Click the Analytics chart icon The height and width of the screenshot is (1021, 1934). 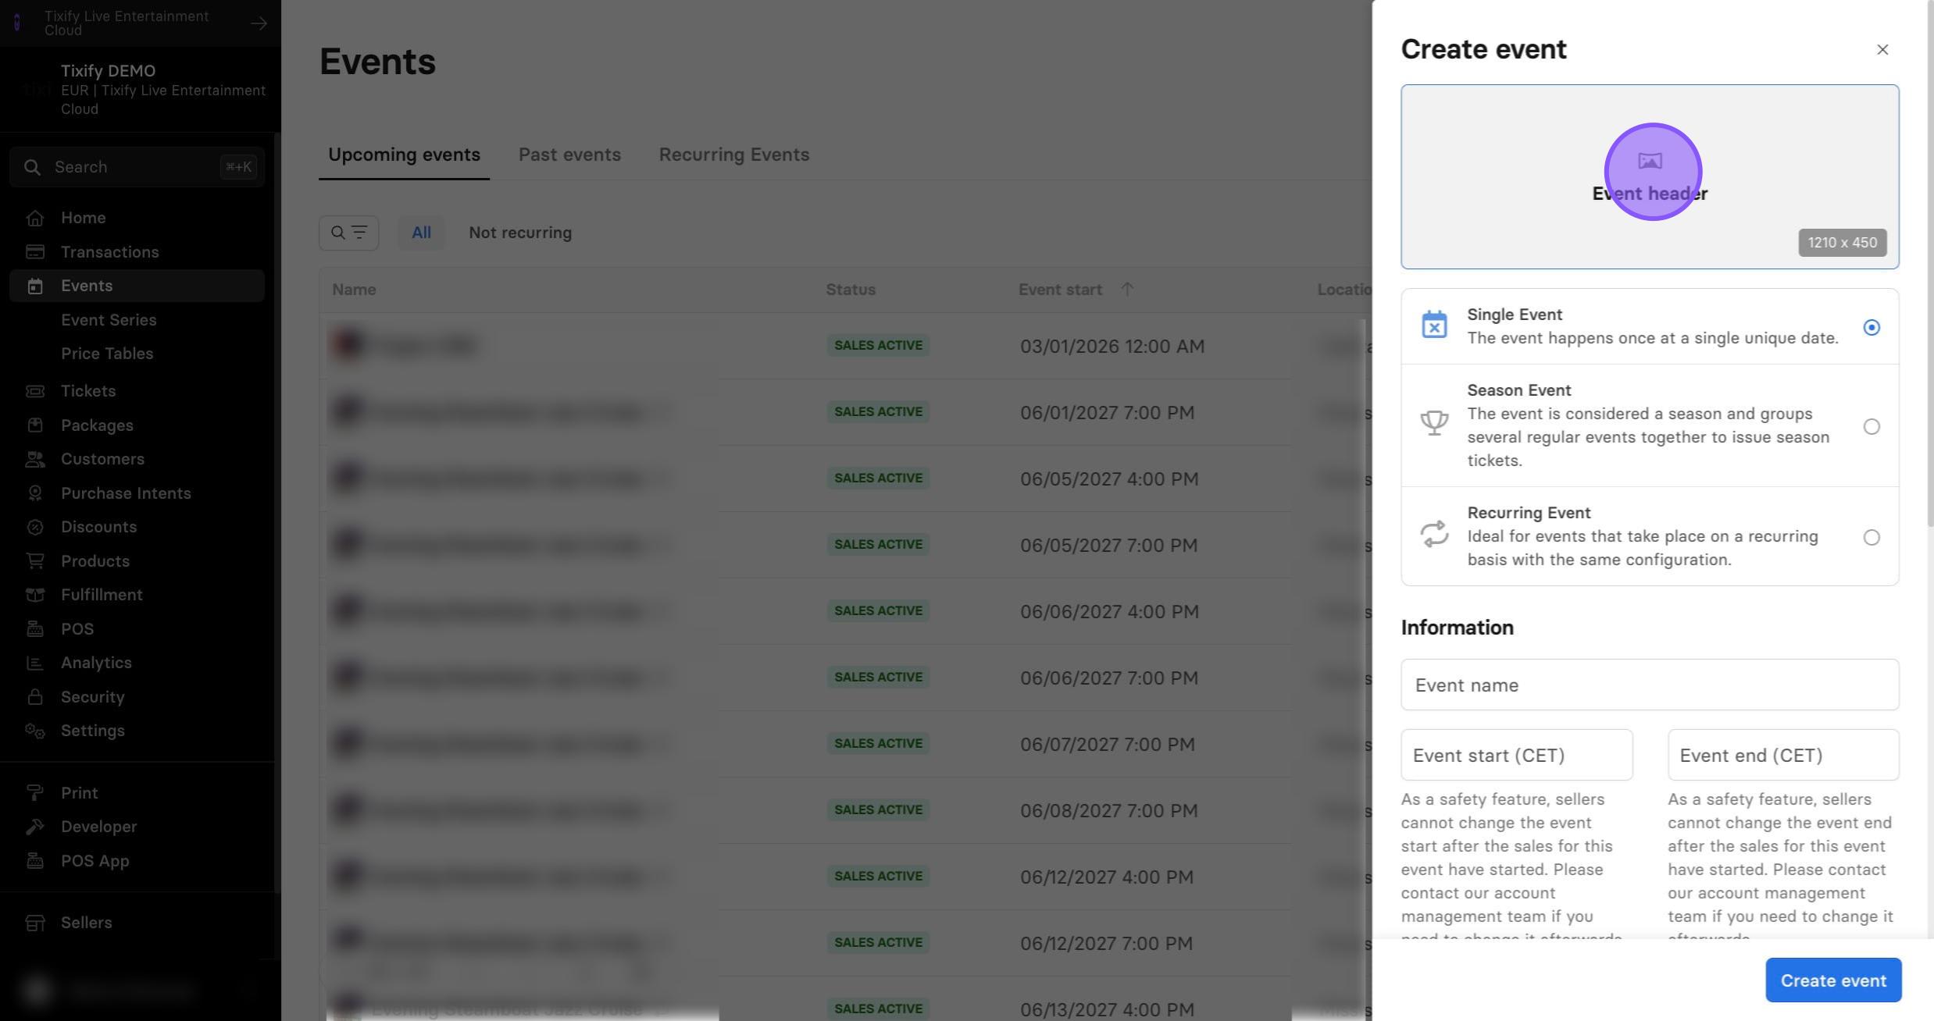(x=34, y=663)
